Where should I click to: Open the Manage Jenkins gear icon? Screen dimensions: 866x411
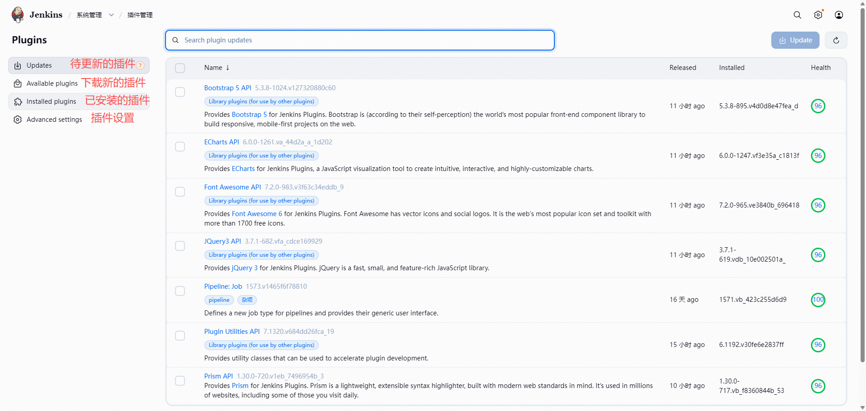pos(818,15)
